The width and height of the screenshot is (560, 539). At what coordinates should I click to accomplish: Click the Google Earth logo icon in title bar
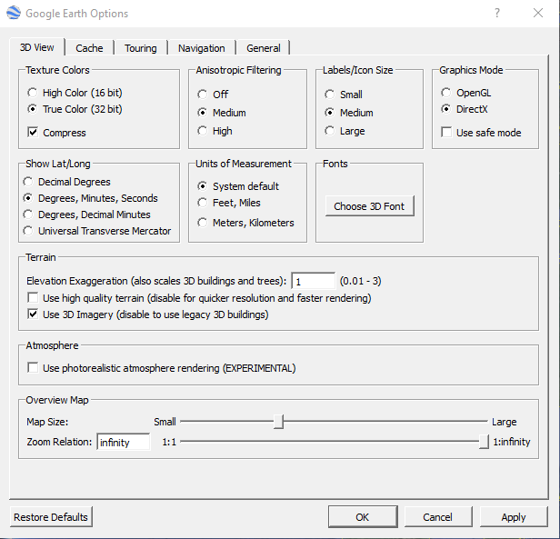pyautogui.click(x=14, y=13)
